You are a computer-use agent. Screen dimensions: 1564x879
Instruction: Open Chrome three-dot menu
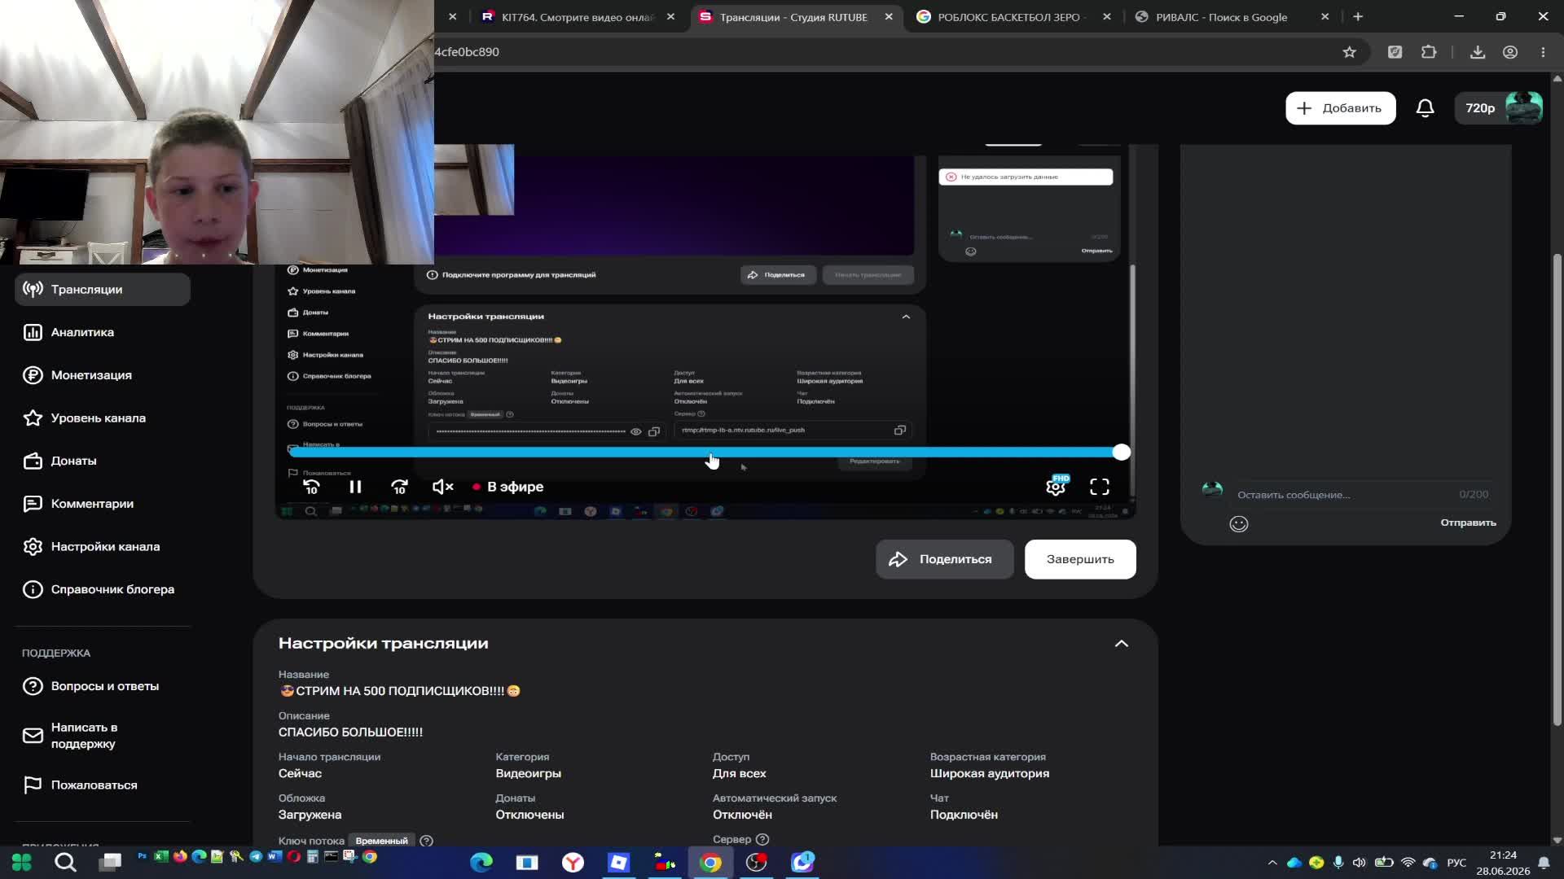(x=1543, y=52)
